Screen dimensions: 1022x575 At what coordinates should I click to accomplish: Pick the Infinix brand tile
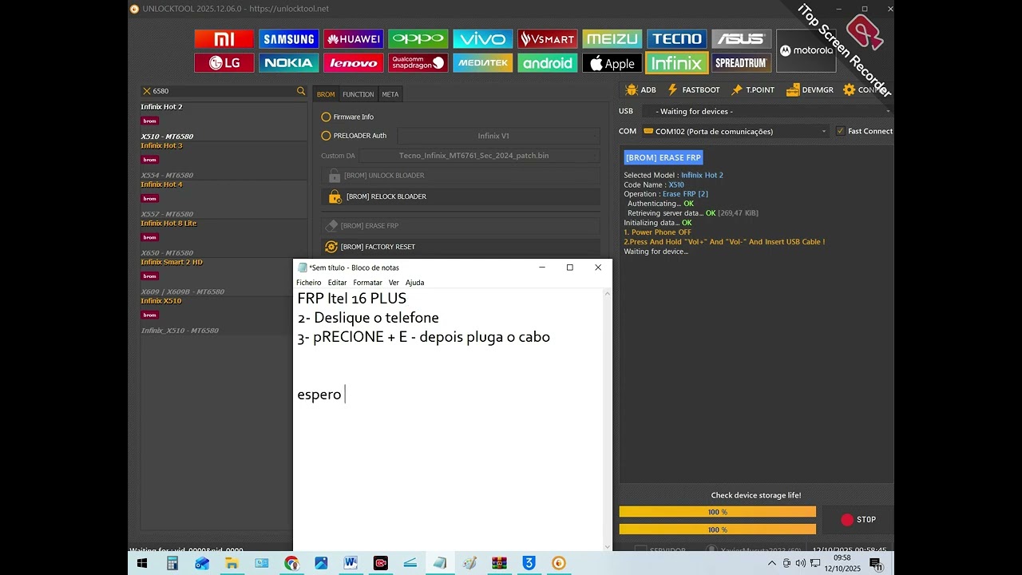(677, 63)
